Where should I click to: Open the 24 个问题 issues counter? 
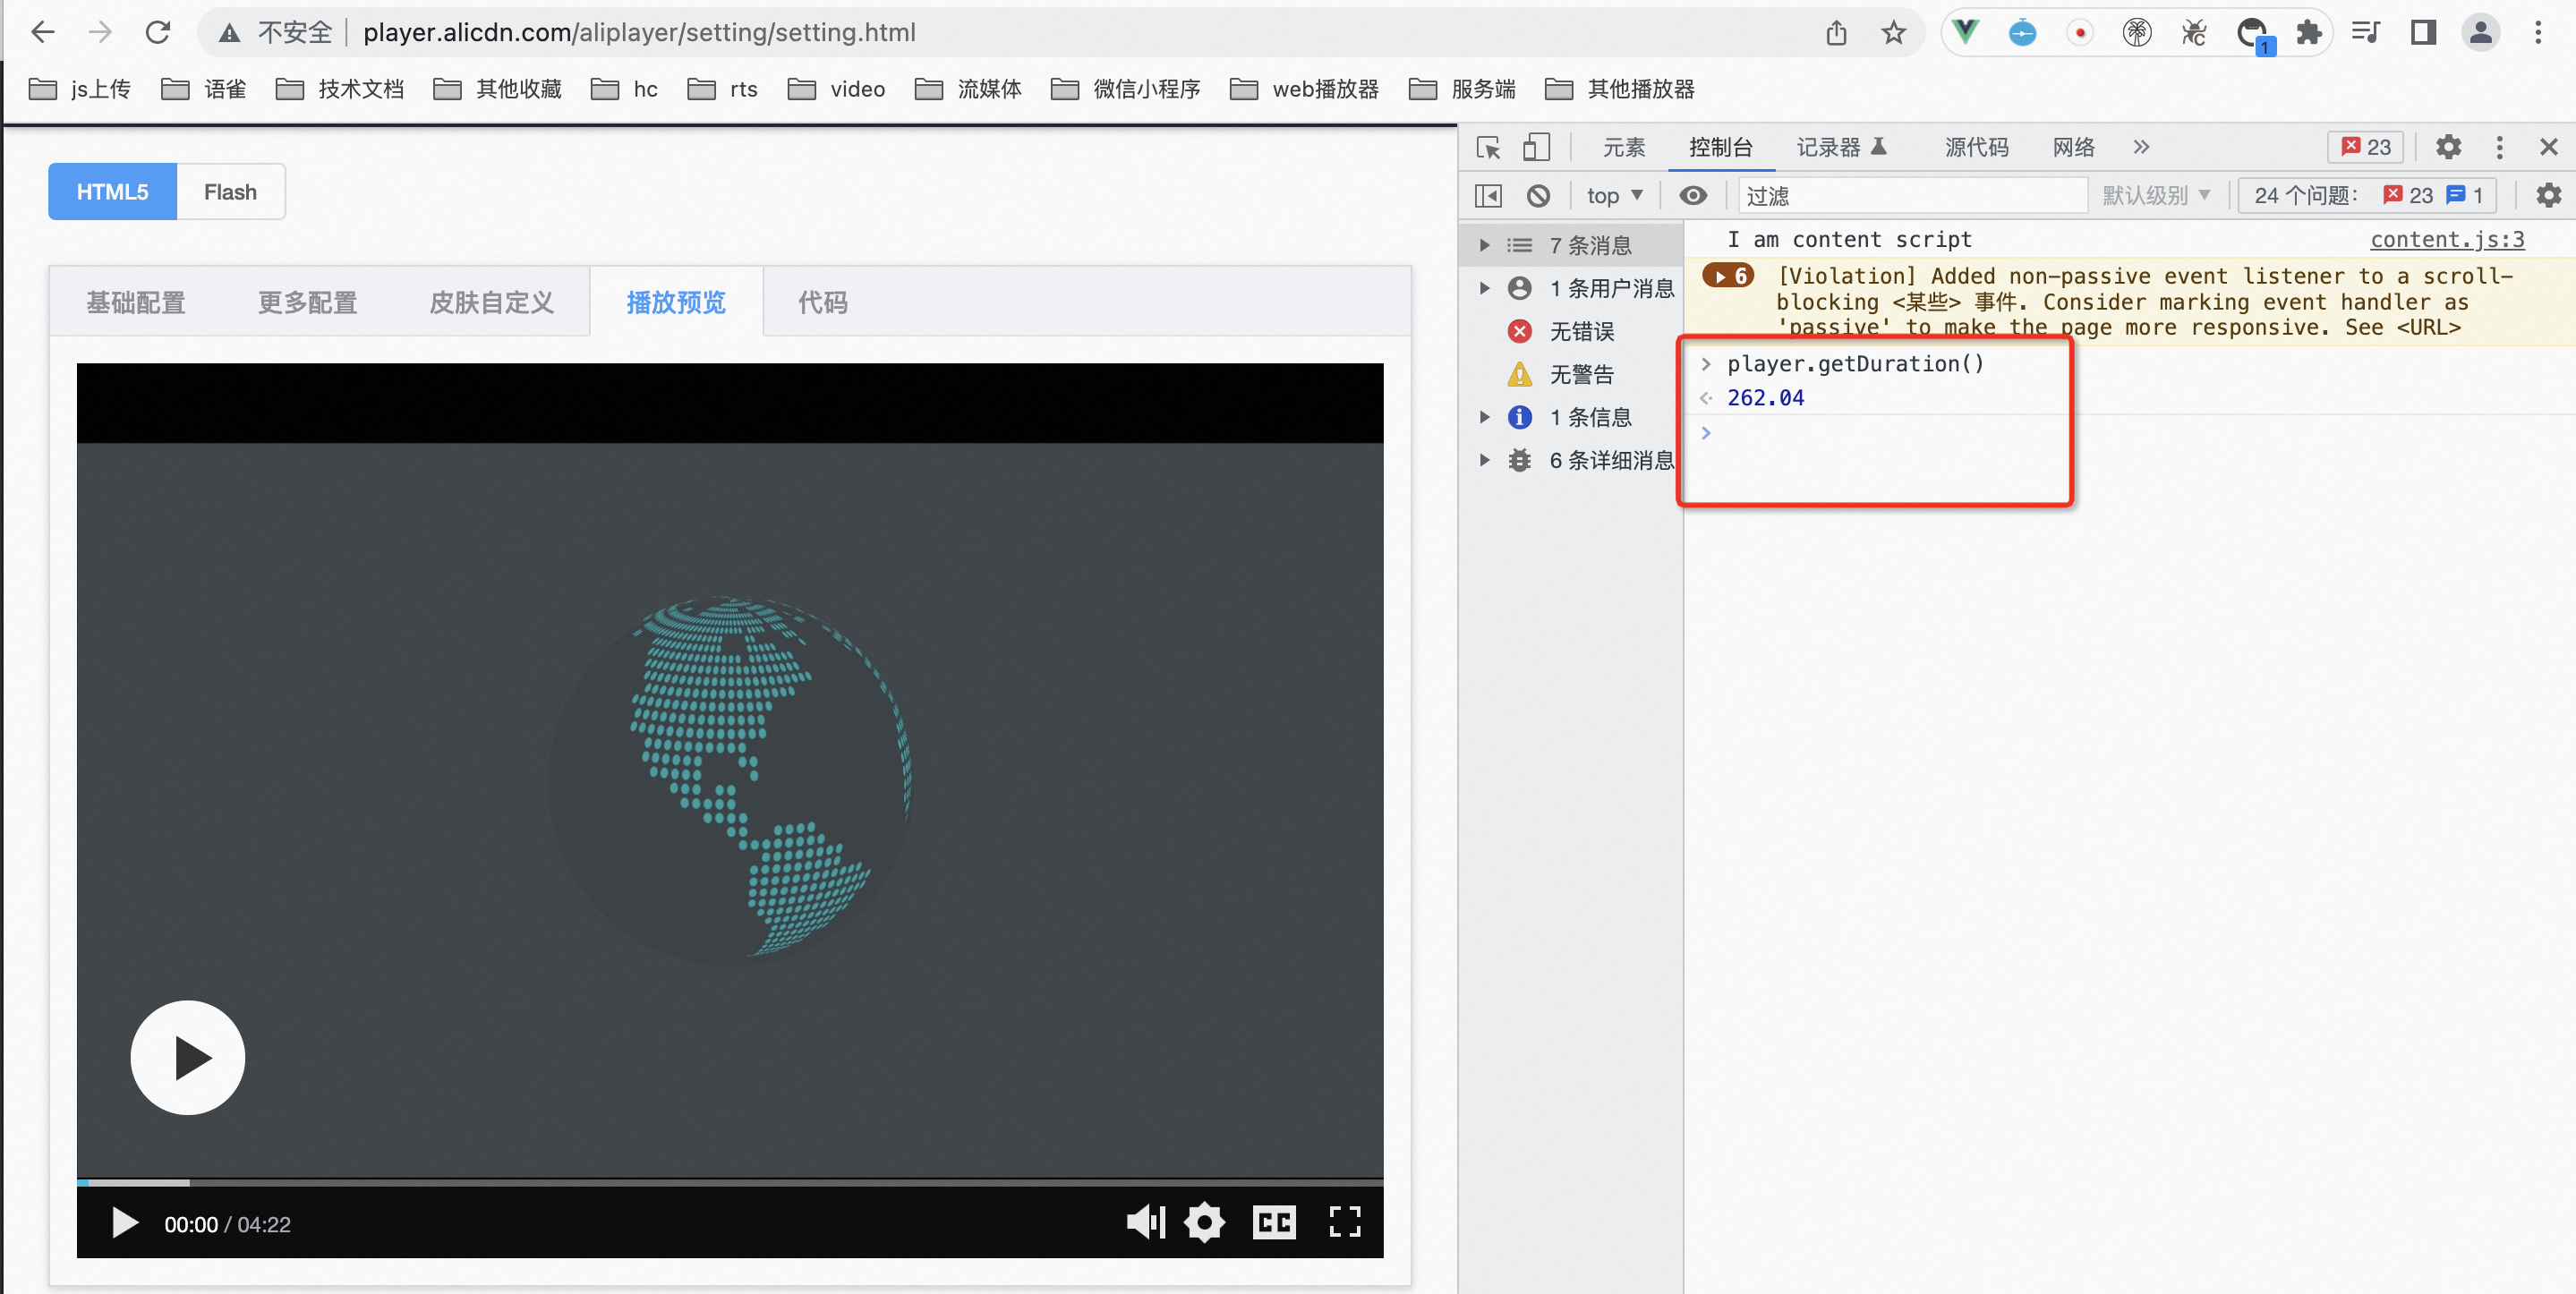point(2367,195)
